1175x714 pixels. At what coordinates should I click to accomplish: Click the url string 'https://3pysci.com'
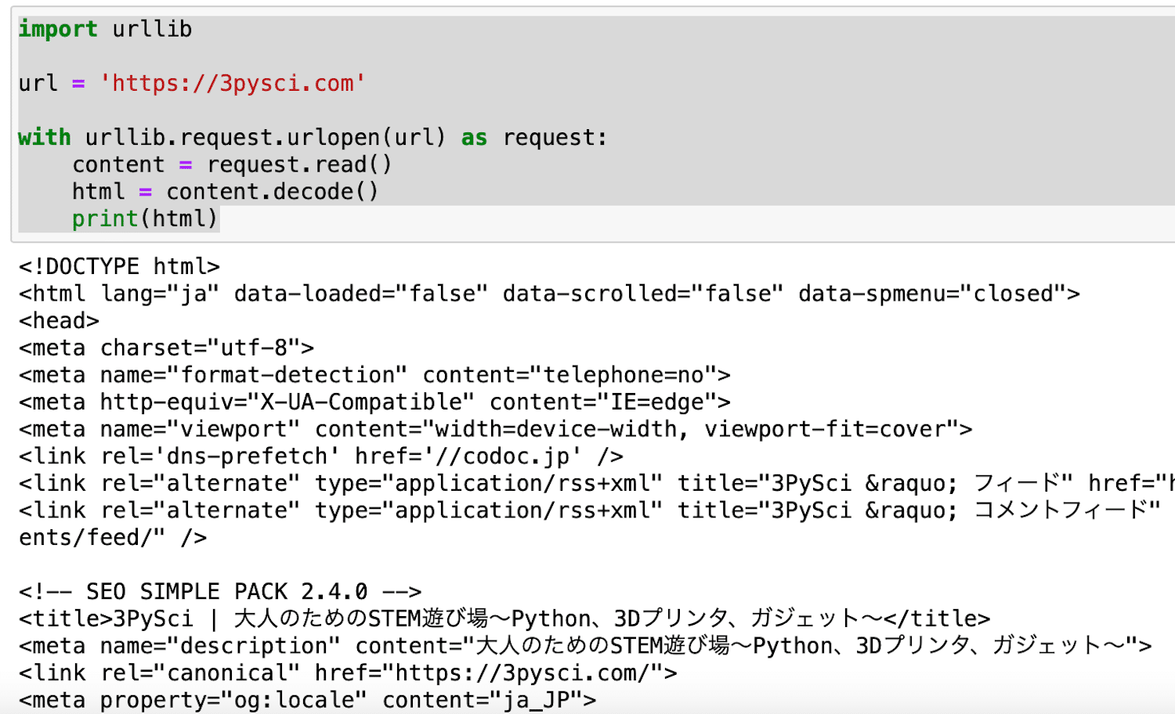click(233, 83)
